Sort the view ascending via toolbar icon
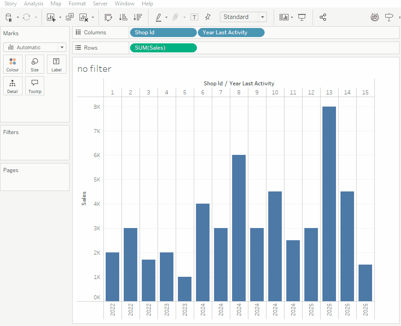This screenshot has height=326, width=401. click(123, 17)
